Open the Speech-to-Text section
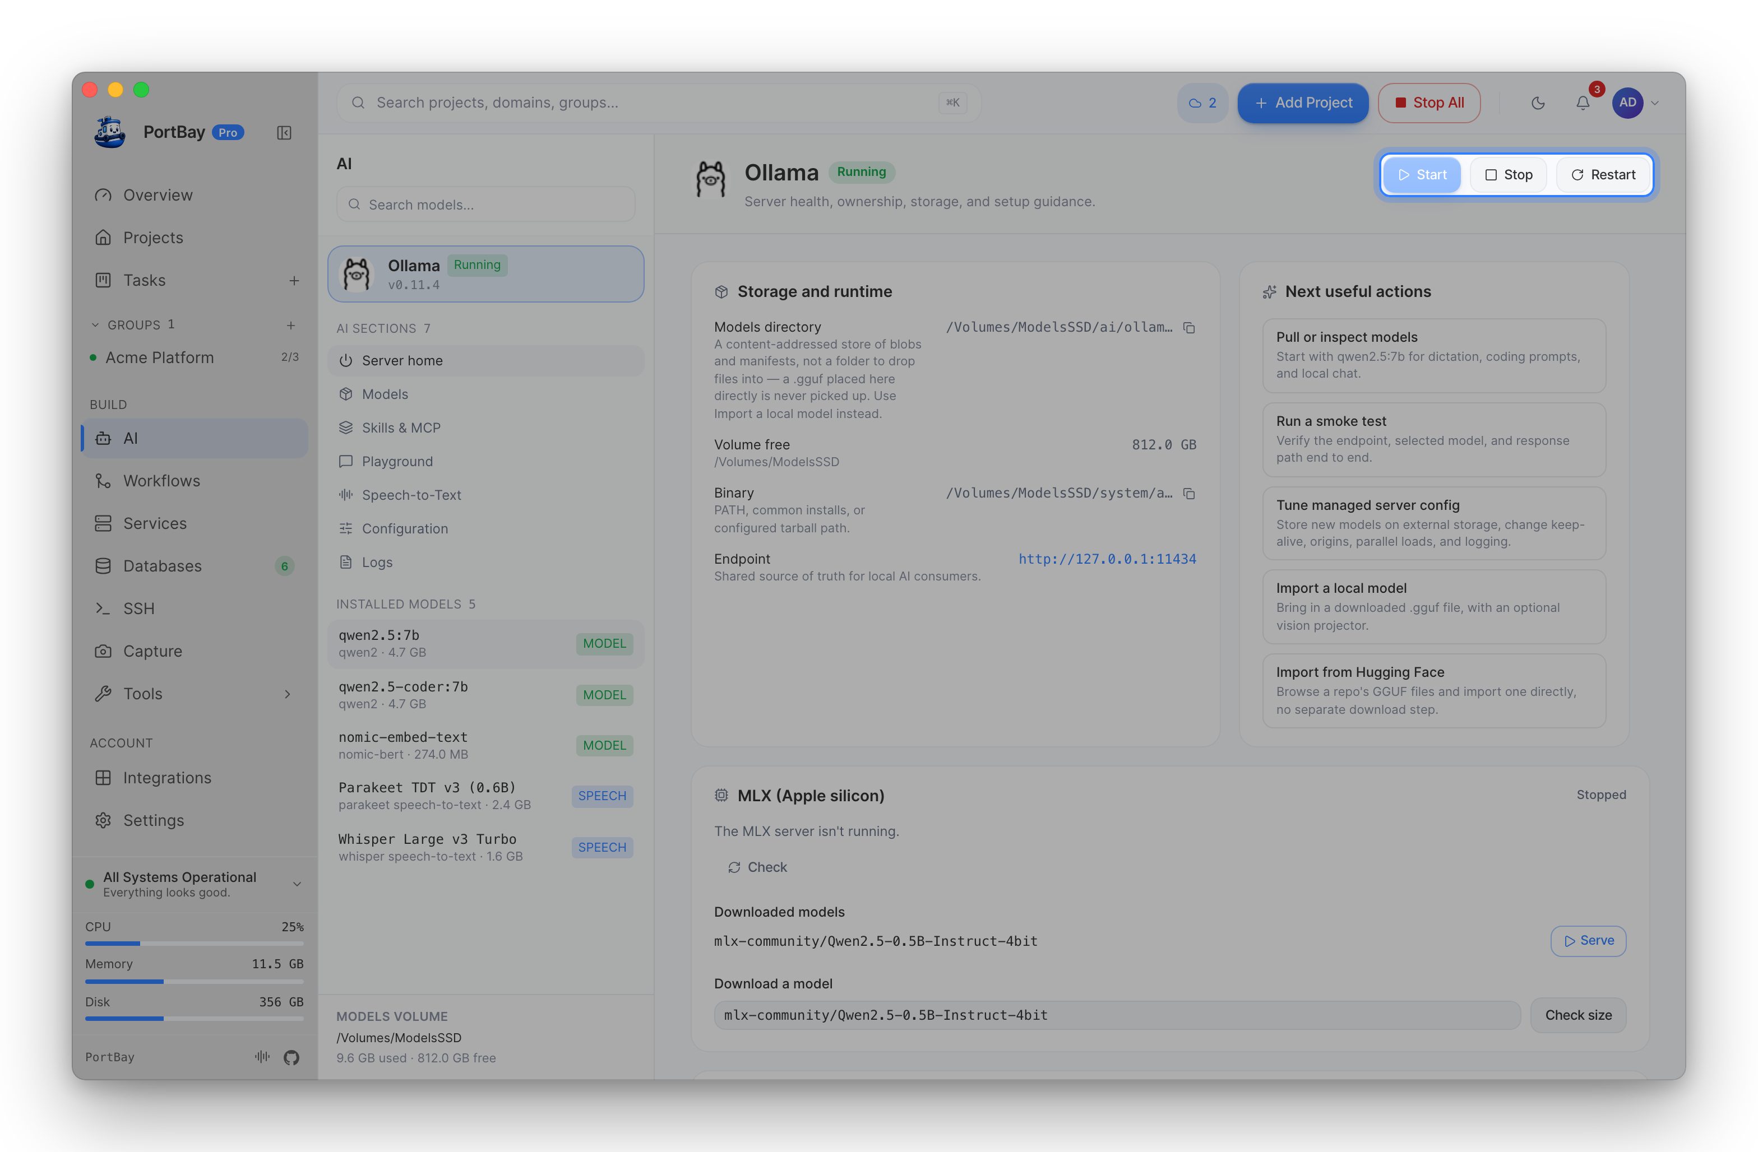This screenshot has height=1152, width=1758. pyautogui.click(x=485, y=495)
